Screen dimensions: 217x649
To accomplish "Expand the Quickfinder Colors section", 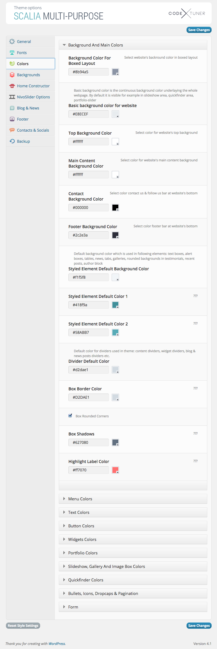I will (85, 580).
